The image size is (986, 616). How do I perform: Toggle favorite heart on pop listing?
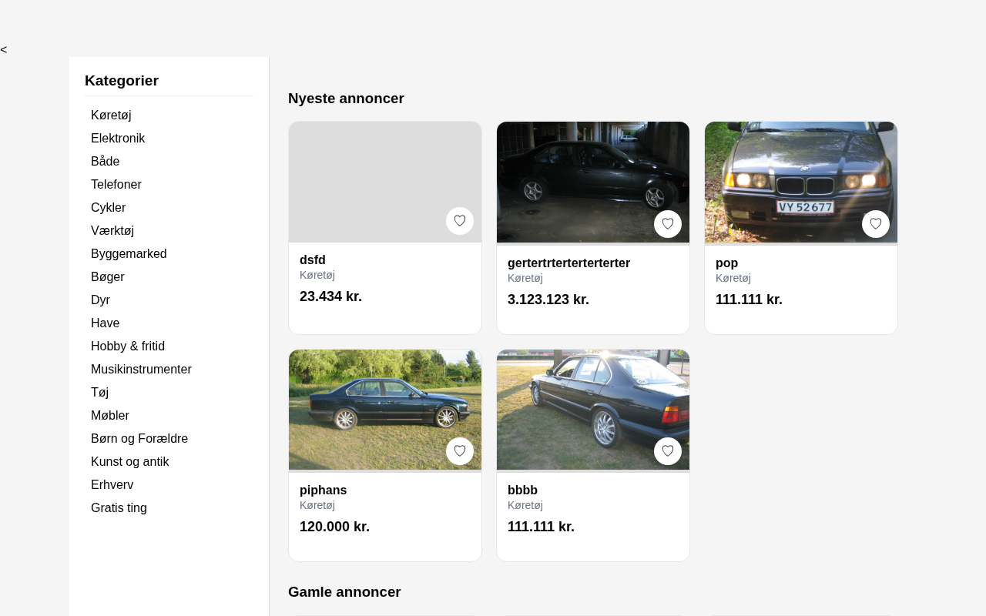pos(876,224)
